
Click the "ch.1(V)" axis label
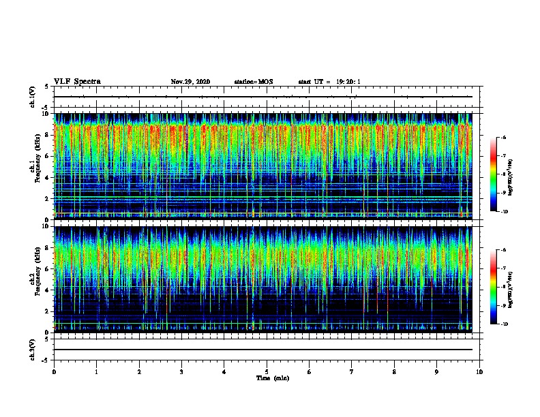tap(33, 97)
